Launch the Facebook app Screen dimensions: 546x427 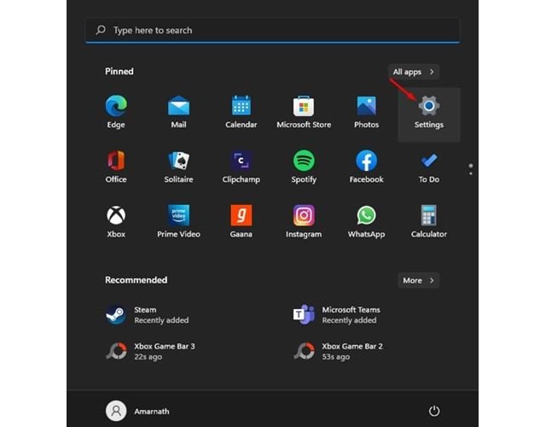coord(366,167)
